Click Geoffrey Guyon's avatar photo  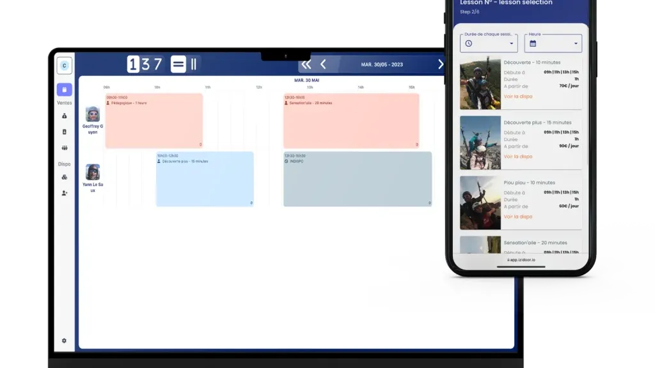point(93,114)
